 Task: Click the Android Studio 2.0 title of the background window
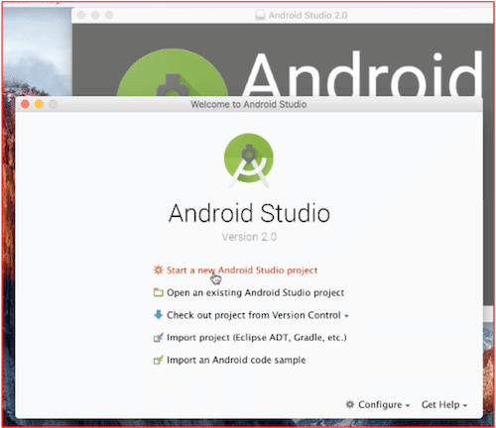(308, 15)
